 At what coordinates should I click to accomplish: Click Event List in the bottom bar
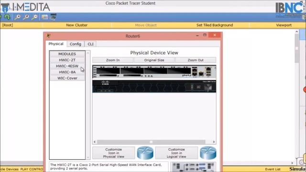click(x=273, y=169)
